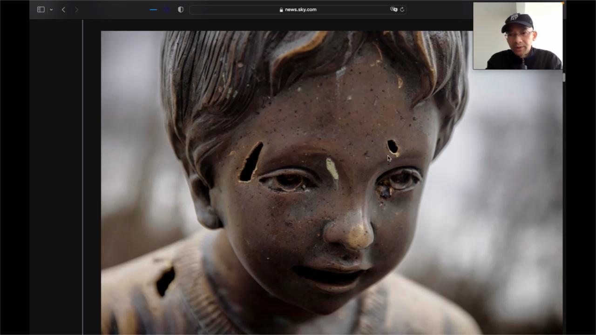Click the lock icon beside news.sky.com
The image size is (596, 335).
tap(281, 9)
